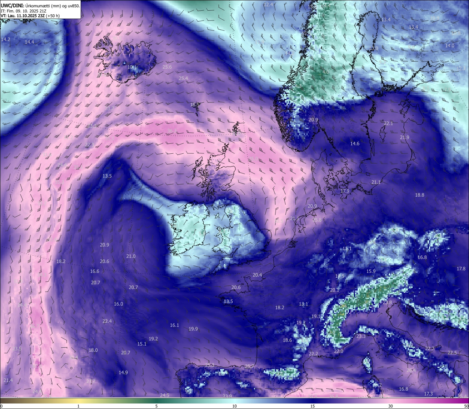This screenshot has height=409, width=469.
Task: Click the 21.4 value at bottom left
Action: [8, 380]
